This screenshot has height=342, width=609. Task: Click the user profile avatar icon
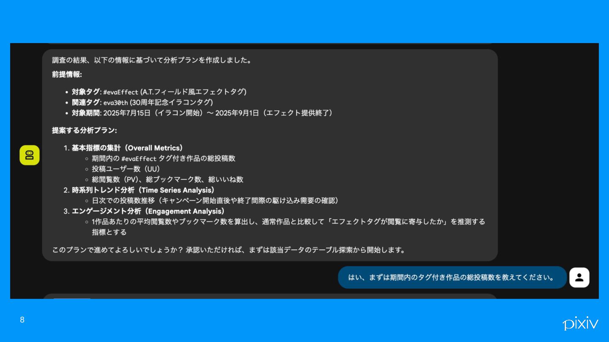click(579, 277)
